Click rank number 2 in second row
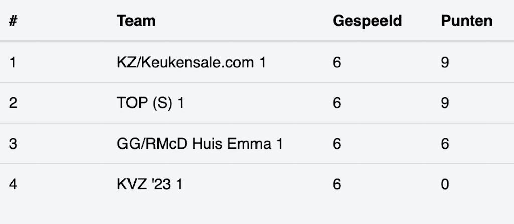 [x=13, y=103]
